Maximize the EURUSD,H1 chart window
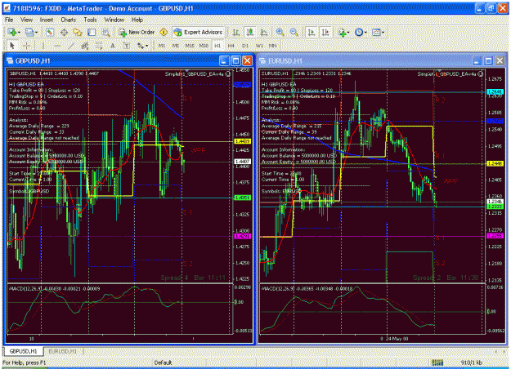Screen dimensions: 511x369 (488, 61)
